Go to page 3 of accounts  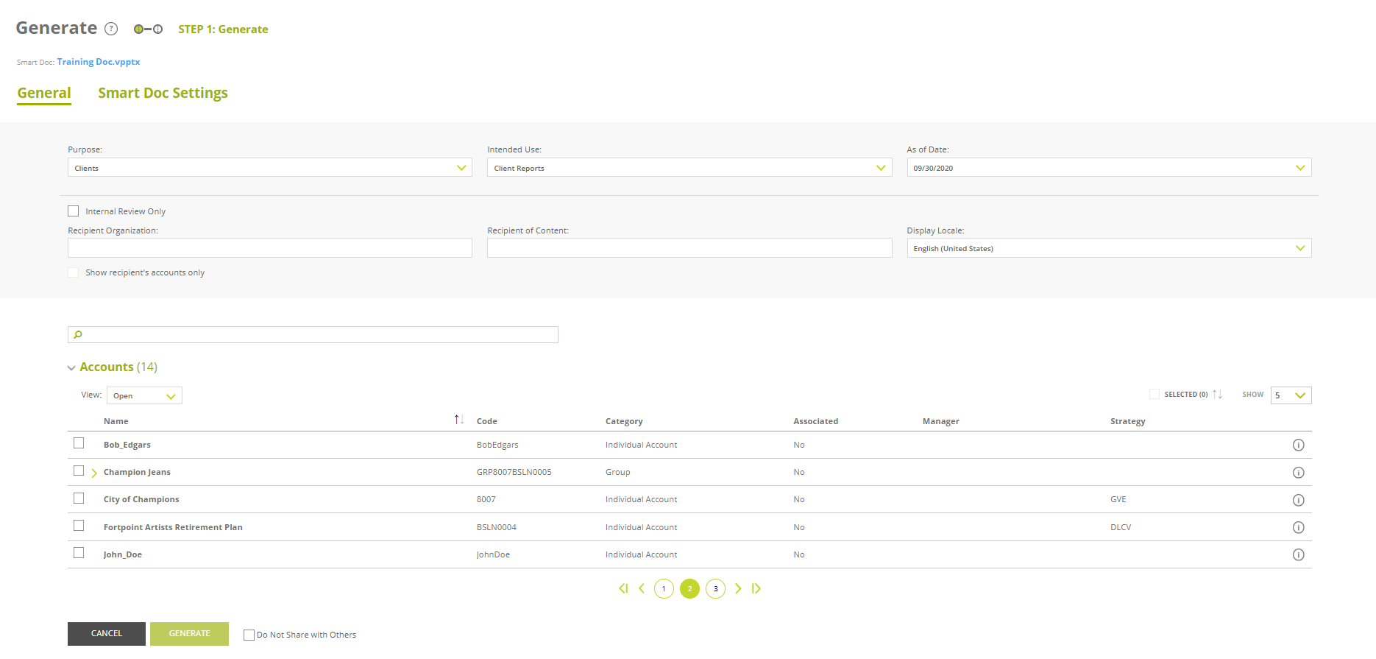point(715,589)
